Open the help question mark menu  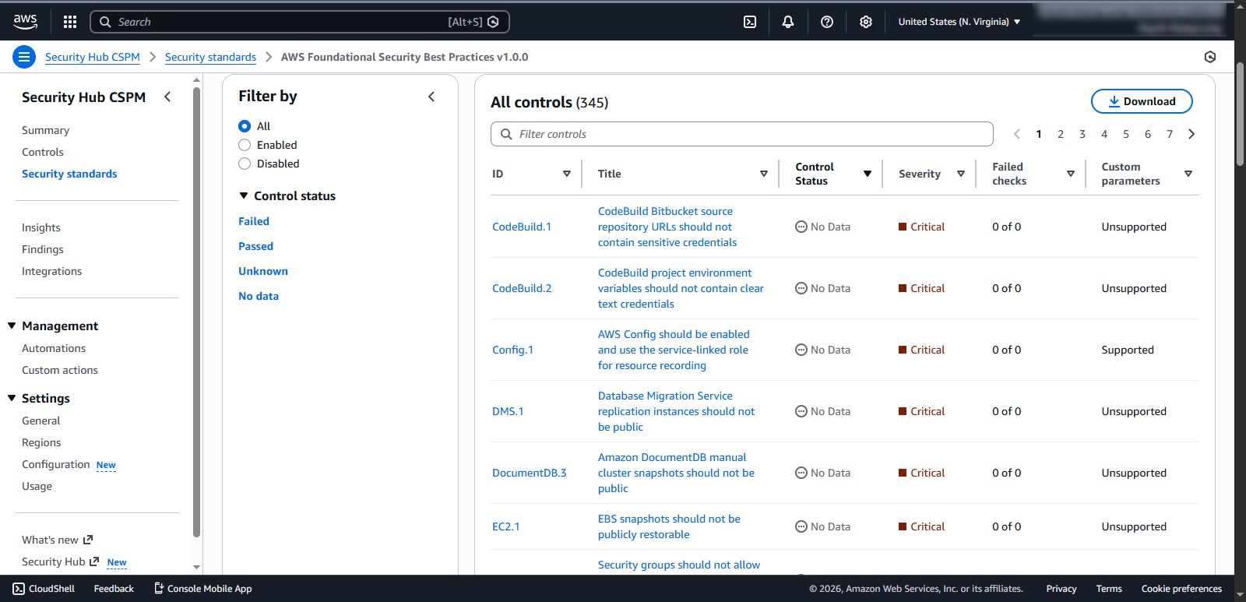pyautogui.click(x=827, y=22)
